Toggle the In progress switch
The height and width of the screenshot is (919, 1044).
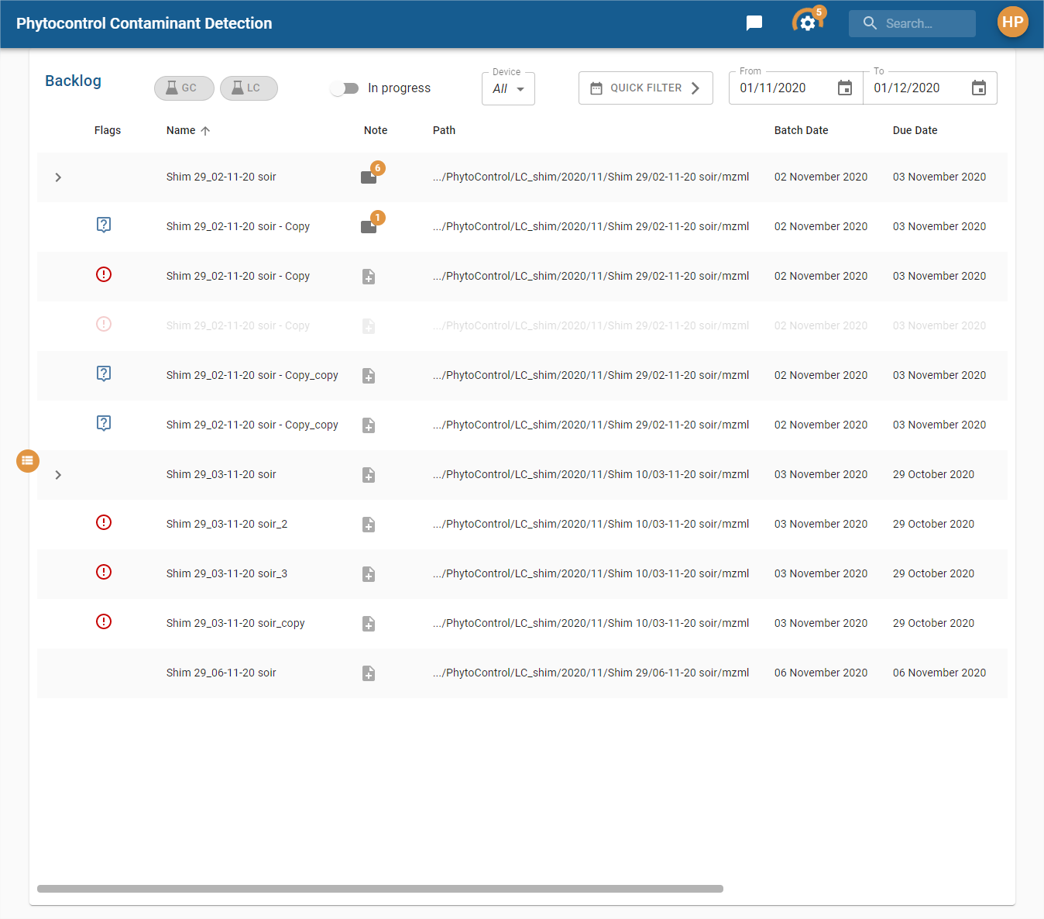345,88
